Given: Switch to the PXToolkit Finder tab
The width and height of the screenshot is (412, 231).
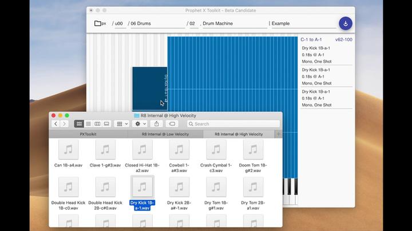Looking at the screenshot, I should pyautogui.click(x=88, y=134).
